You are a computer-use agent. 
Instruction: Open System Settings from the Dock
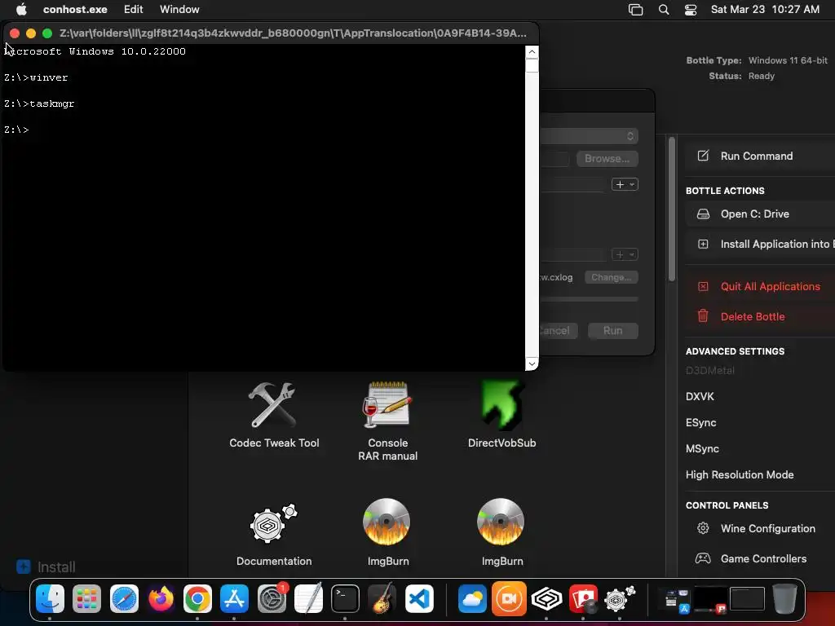[x=272, y=598]
